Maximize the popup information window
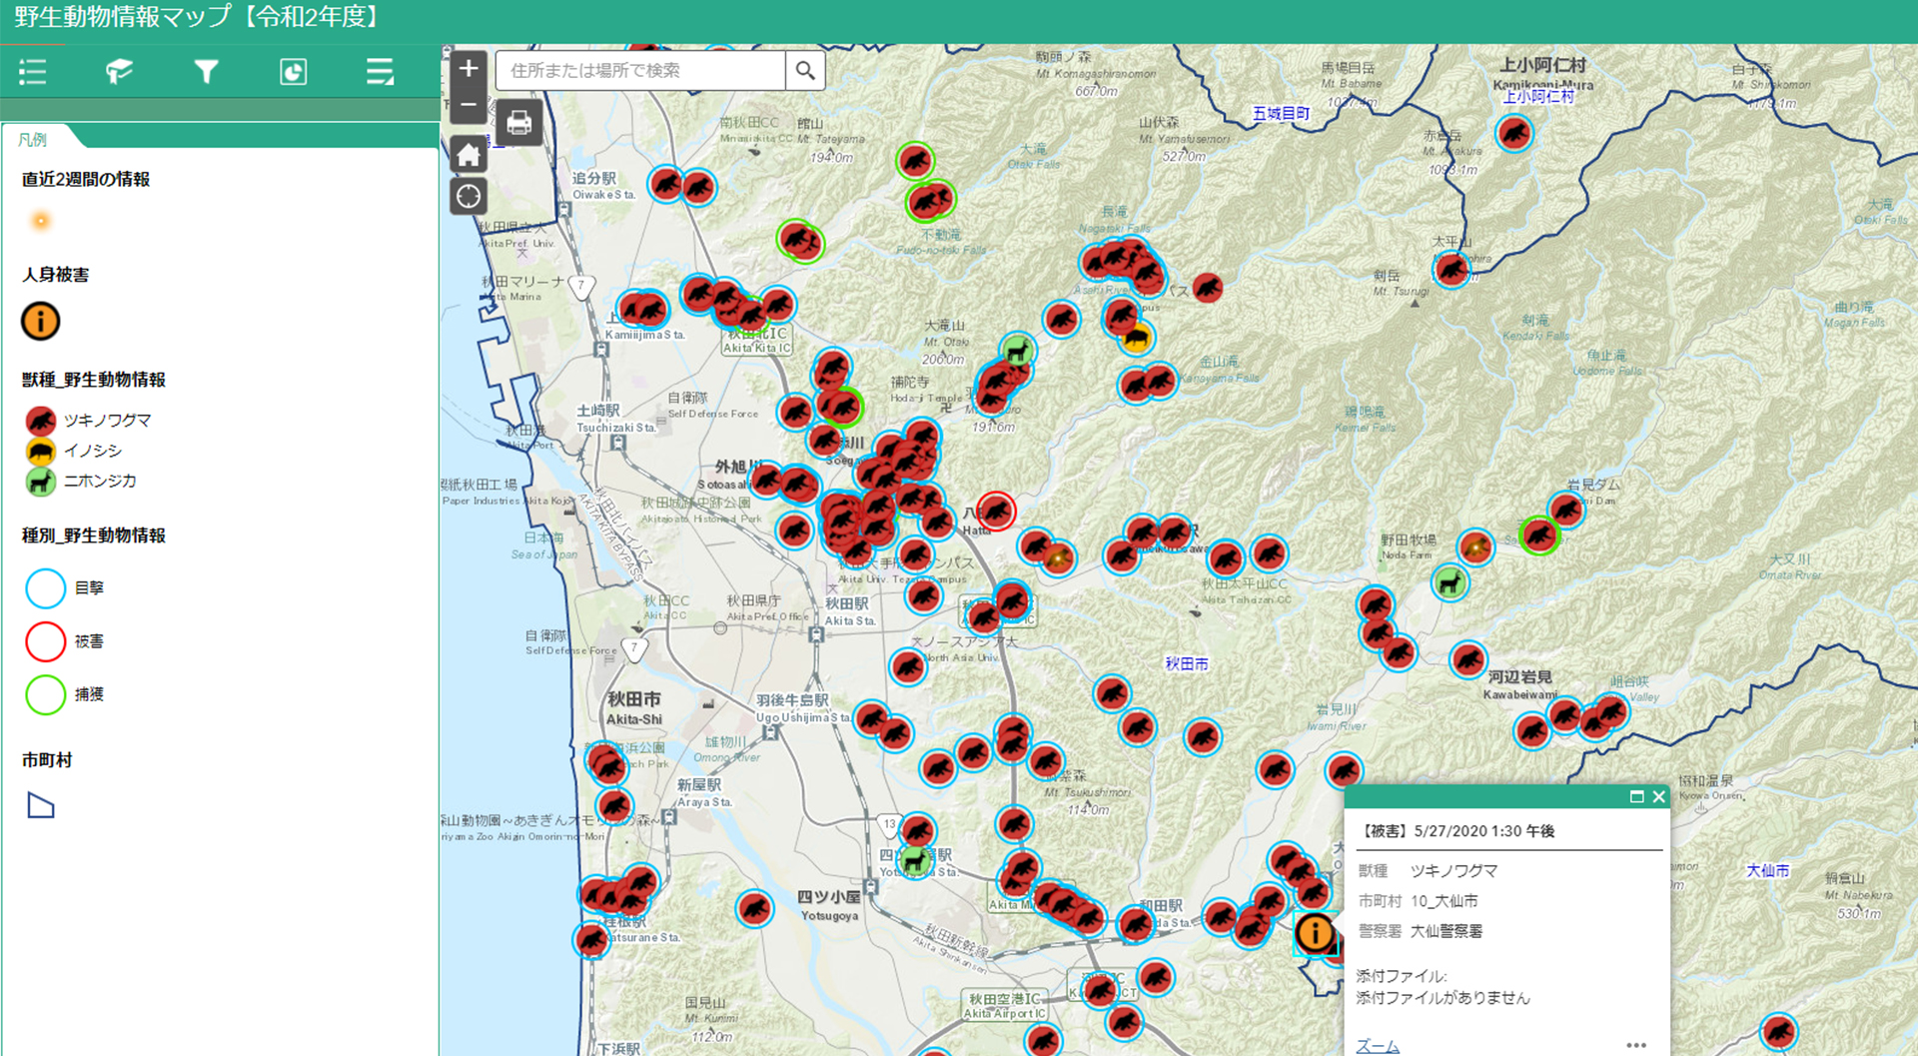This screenshot has height=1056, width=1918. (1636, 796)
